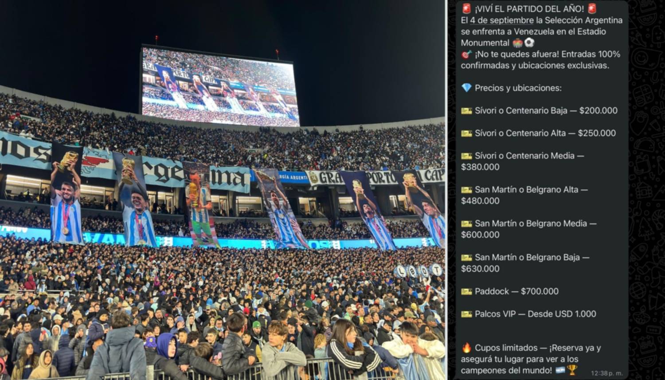Screen dimensions: 665x380
Task: Click the ticket emoji beside Palcos VIP
Action: coord(466,314)
